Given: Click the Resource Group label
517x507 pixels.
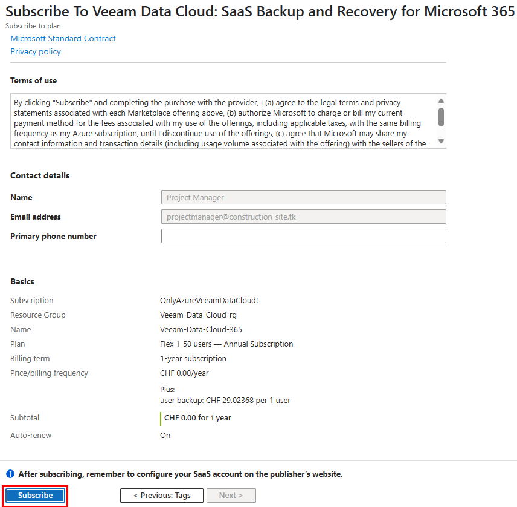Looking at the screenshot, I should pyautogui.click(x=38, y=315).
